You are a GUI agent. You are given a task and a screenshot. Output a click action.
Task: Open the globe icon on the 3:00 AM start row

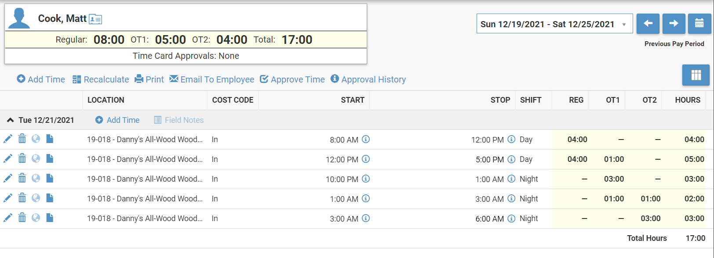point(36,218)
